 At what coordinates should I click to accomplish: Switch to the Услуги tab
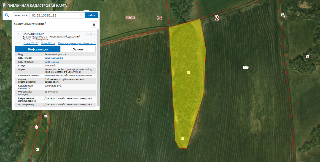click(78, 49)
